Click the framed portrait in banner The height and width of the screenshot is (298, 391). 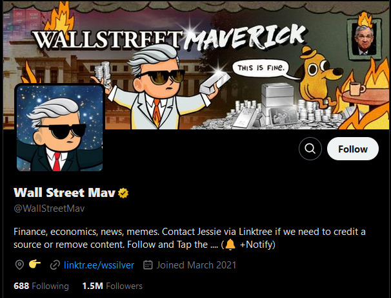point(365,40)
